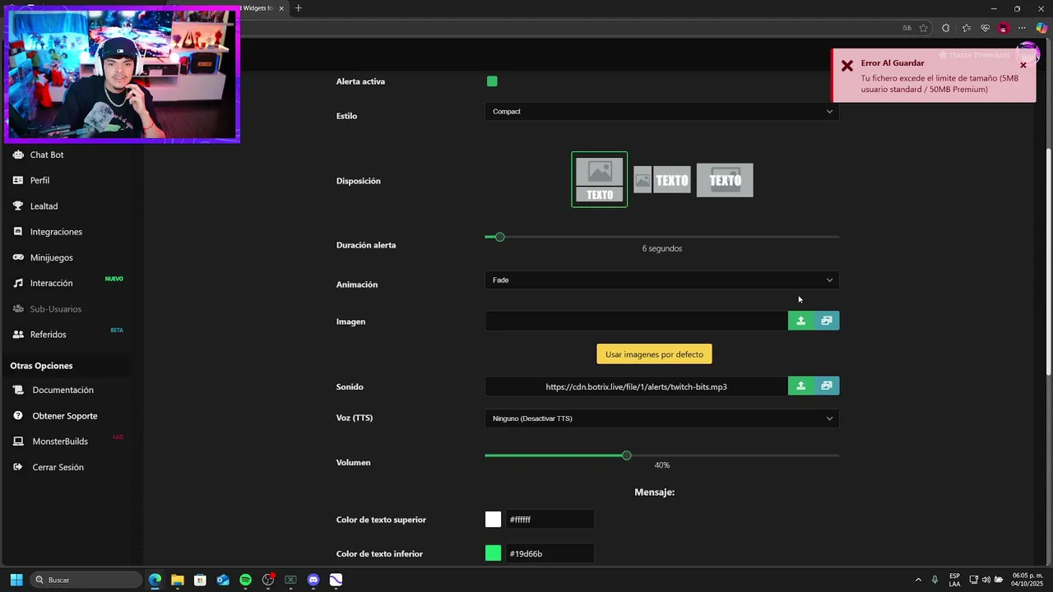Open Browser essentials heart icon
This screenshot has width=1053, height=592.
click(985, 28)
